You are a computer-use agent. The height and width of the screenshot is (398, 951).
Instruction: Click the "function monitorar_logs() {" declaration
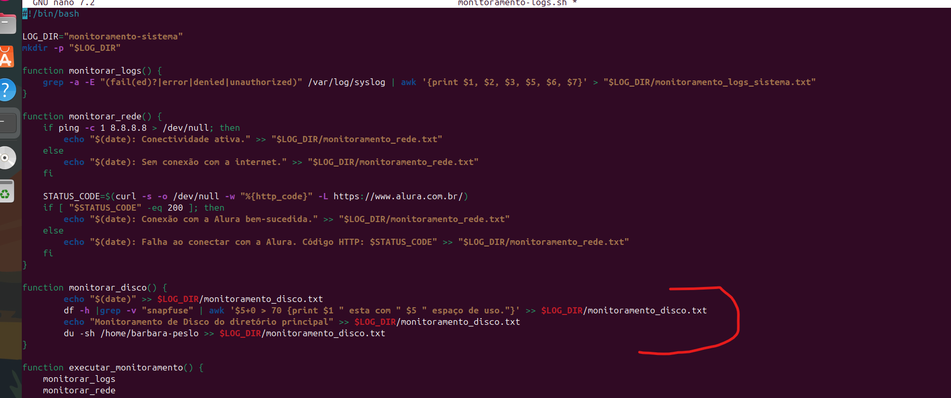(92, 71)
